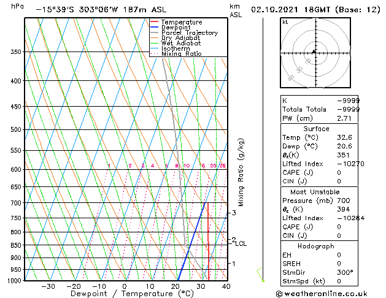This screenshot has height=298, width=386.
Task: Click the 3 km altitude tick label
Action: (x=234, y=213)
